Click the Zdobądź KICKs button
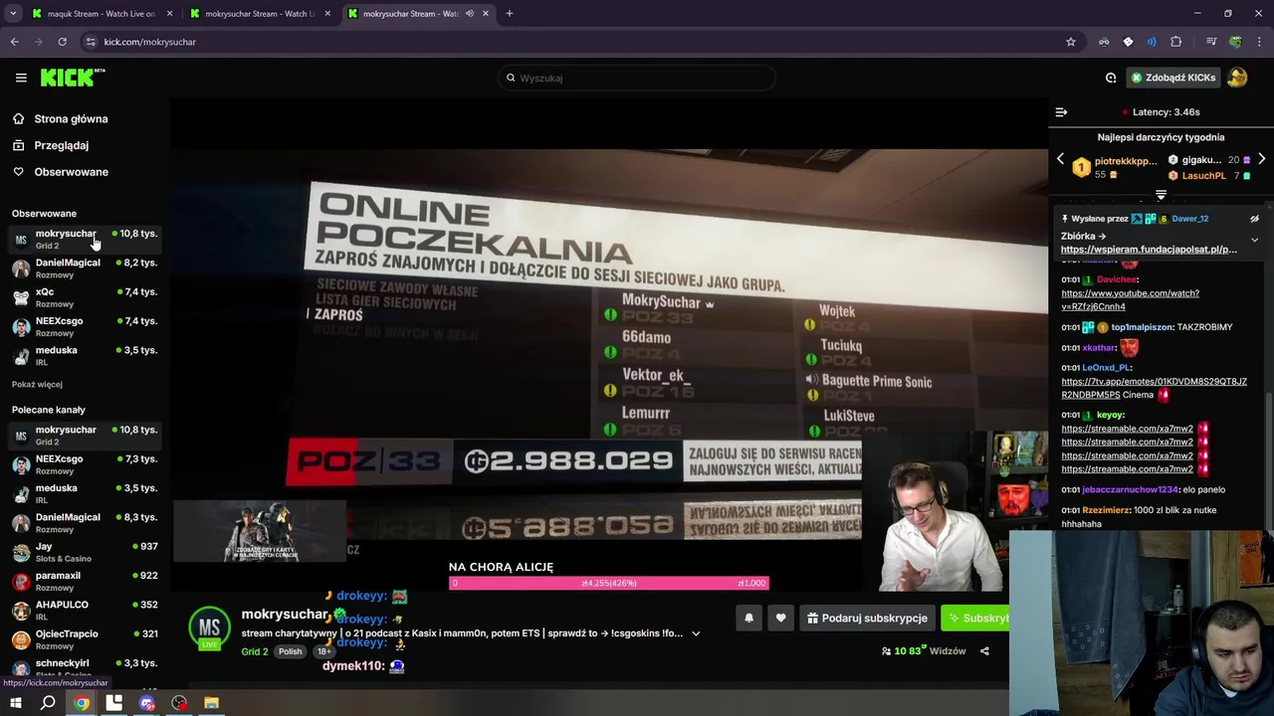 (1172, 78)
